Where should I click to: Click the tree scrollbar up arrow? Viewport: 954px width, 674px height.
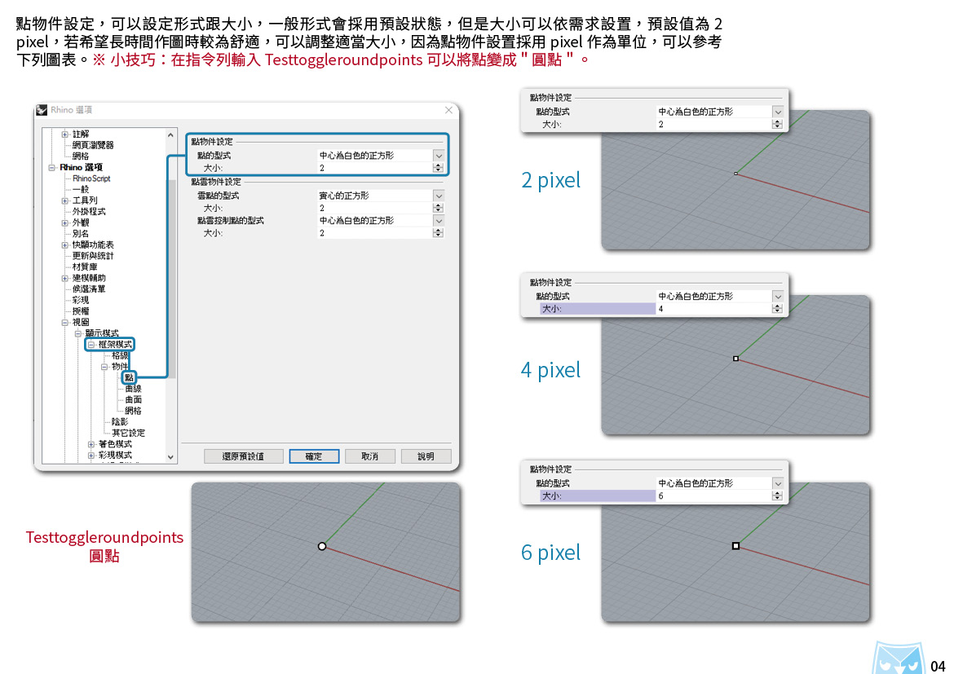[x=170, y=135]
